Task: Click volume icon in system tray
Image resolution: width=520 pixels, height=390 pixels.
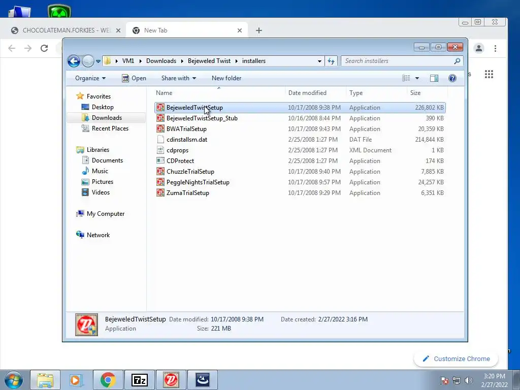Action: [x=468, y=380]
